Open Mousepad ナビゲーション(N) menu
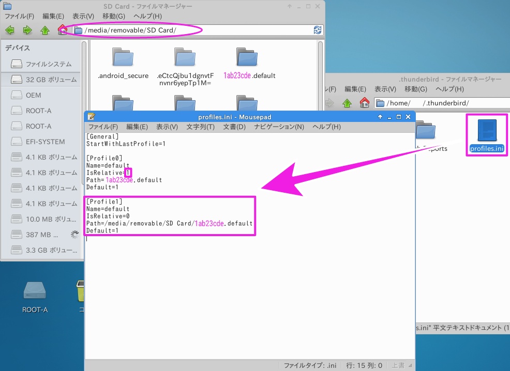Screen dimensions: 510x371 [279, 127]
